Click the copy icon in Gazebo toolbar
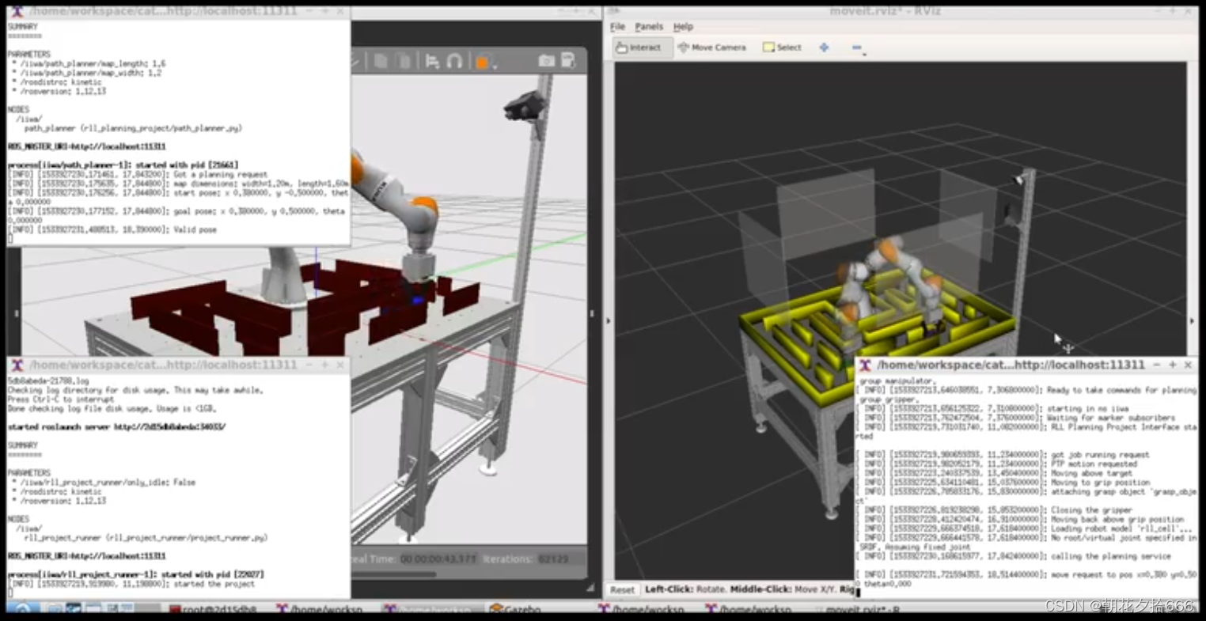This screenshot has height=621, width=1206. pyautogui.click(x=381, y=61)
